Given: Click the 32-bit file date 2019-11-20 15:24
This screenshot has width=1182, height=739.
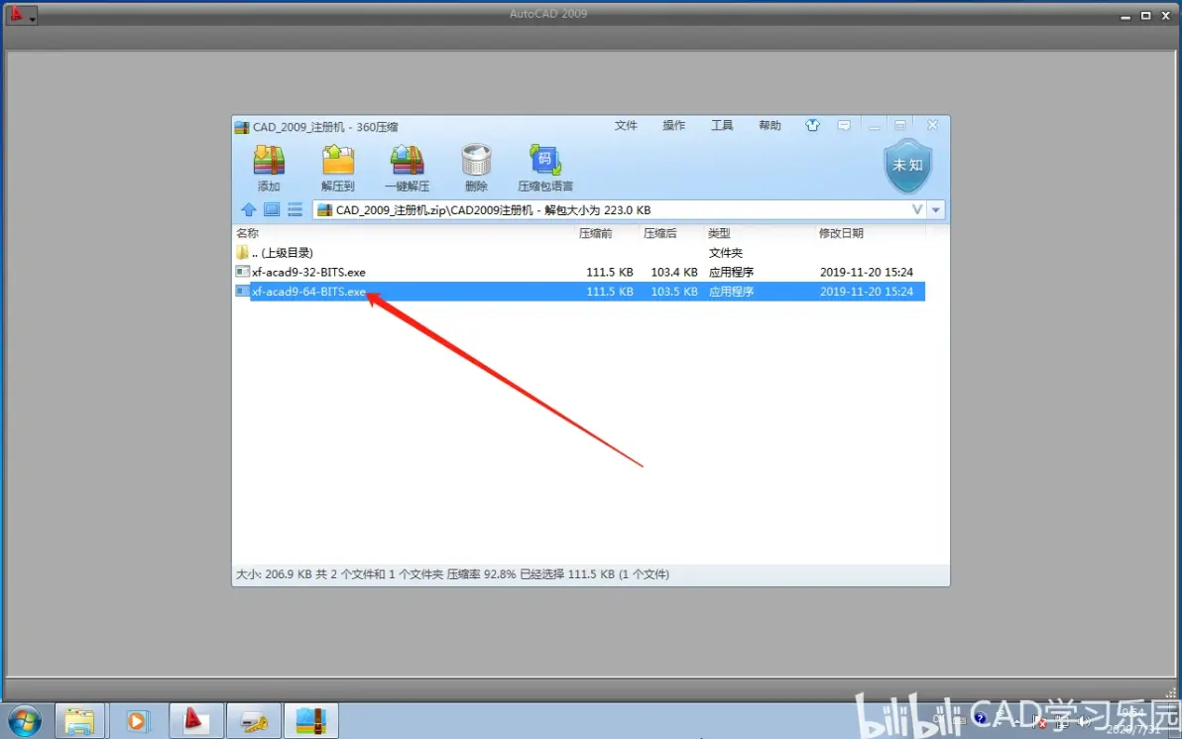Looking at the screenshot, I should point(866,272).
